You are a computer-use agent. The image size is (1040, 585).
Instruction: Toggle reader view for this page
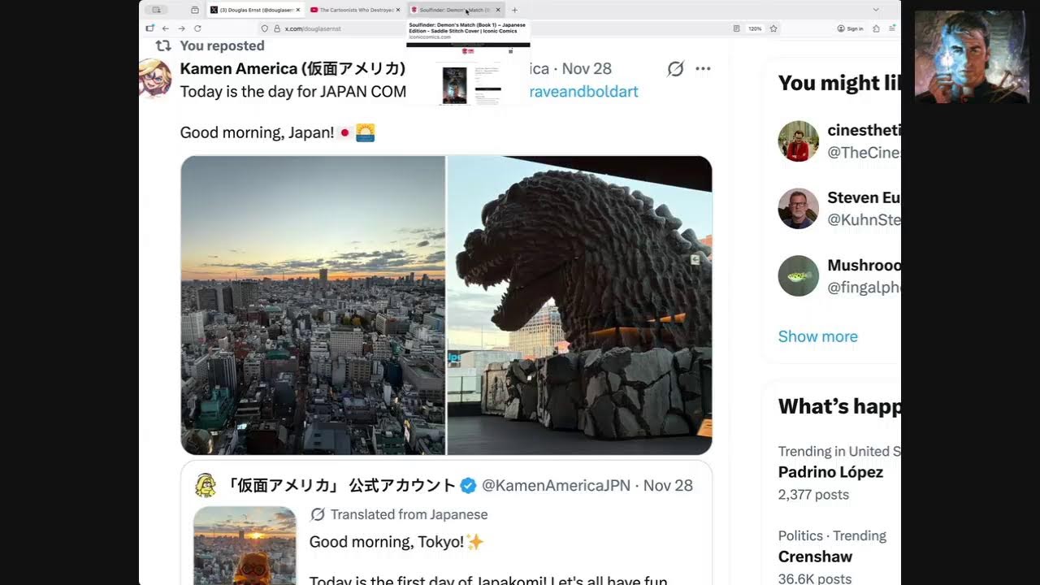pyautogui.click(x=737, y=28)
